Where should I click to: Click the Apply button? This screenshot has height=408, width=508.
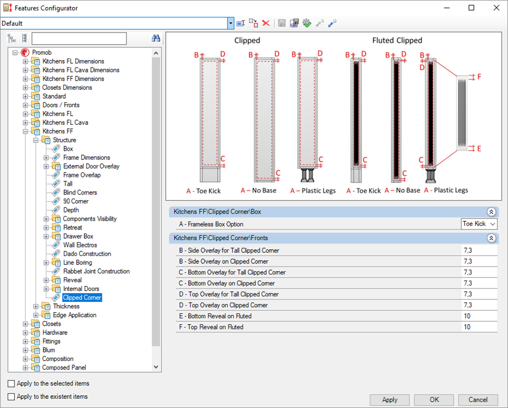(x=390, y=400)
